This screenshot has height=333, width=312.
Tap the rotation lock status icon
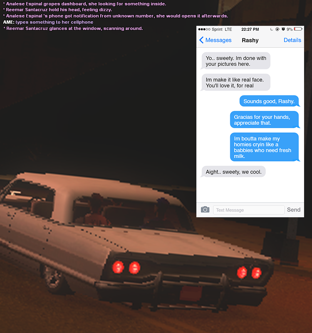pyautogui.click(x=277, y=29)
